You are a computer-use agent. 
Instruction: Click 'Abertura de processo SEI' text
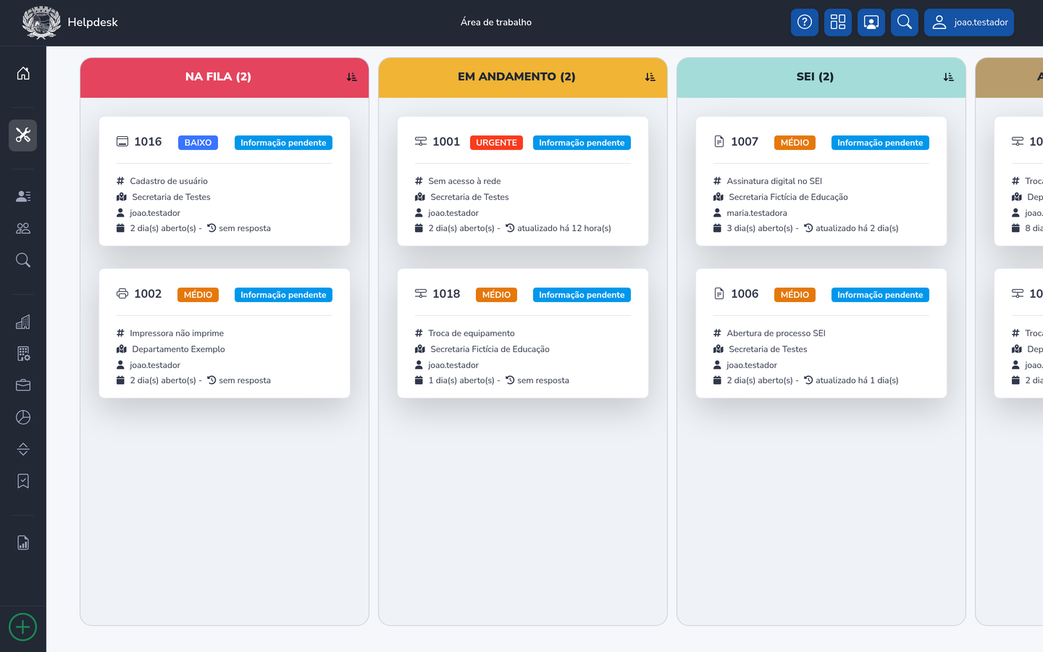776,333
